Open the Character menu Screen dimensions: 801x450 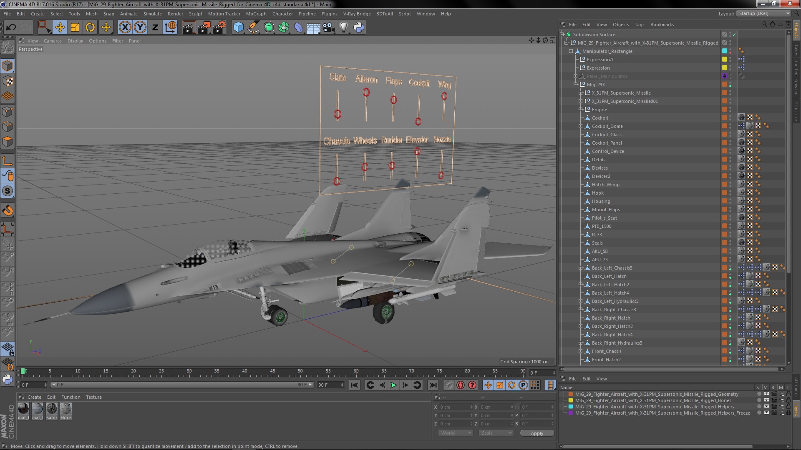[282, 14]
